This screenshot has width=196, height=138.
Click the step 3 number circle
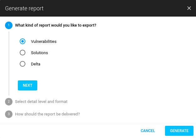[x=9, y=114]
